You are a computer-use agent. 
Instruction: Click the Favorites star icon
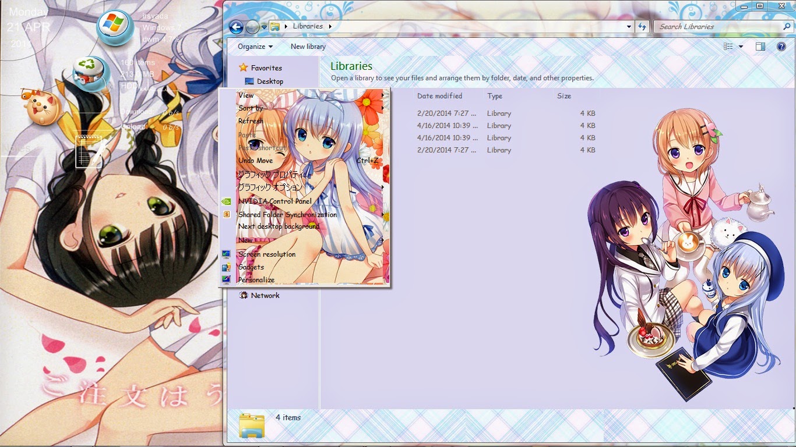[244, 68]
